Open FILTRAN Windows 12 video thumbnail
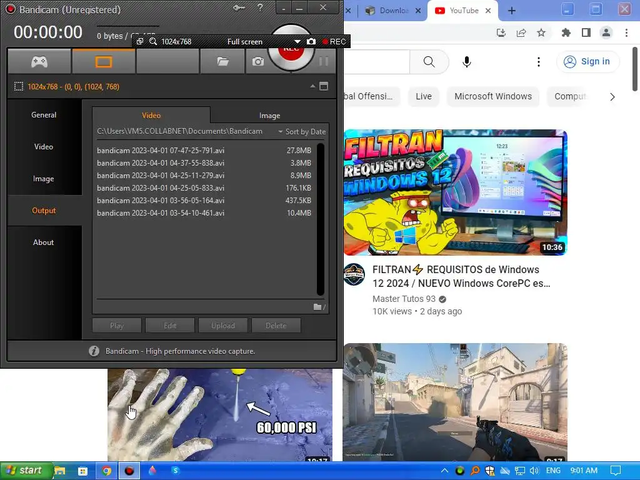640x480 pixels. [455, 192]
